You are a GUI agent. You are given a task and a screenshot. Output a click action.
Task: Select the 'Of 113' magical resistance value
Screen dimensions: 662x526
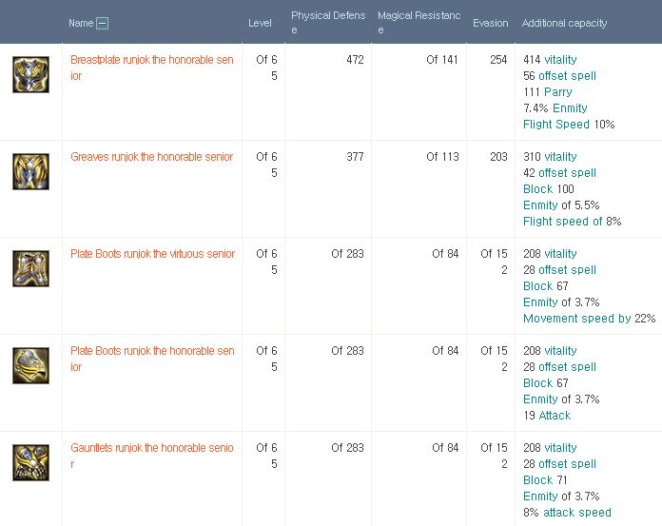442,157
